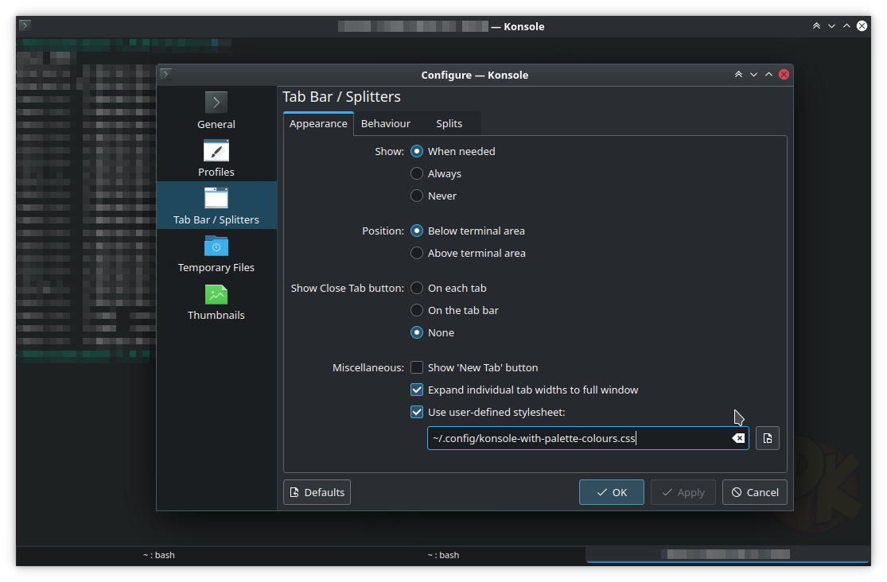Switch to the Appearance tab
Viewport: 887px width, 582px height.
point(318,123)
